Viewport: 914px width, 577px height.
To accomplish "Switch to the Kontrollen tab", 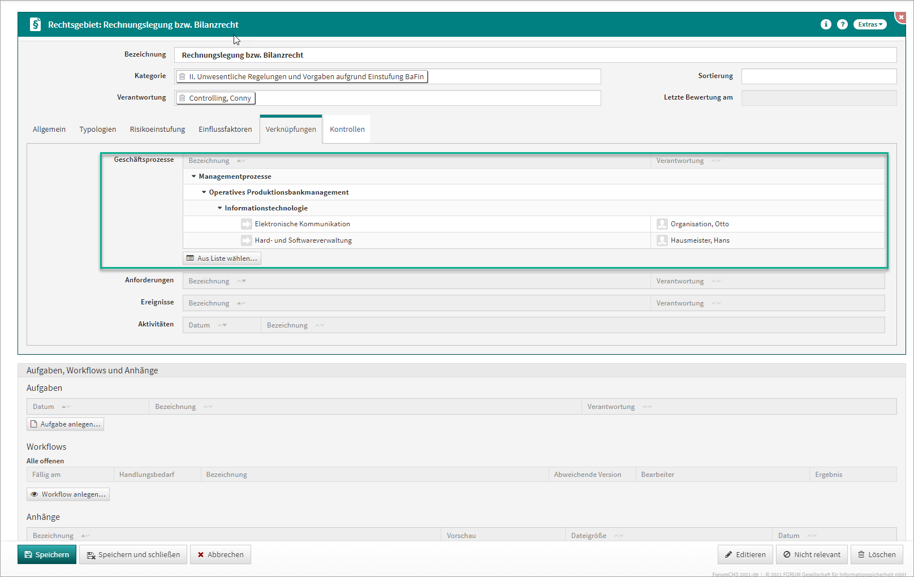I will (347, 130).
